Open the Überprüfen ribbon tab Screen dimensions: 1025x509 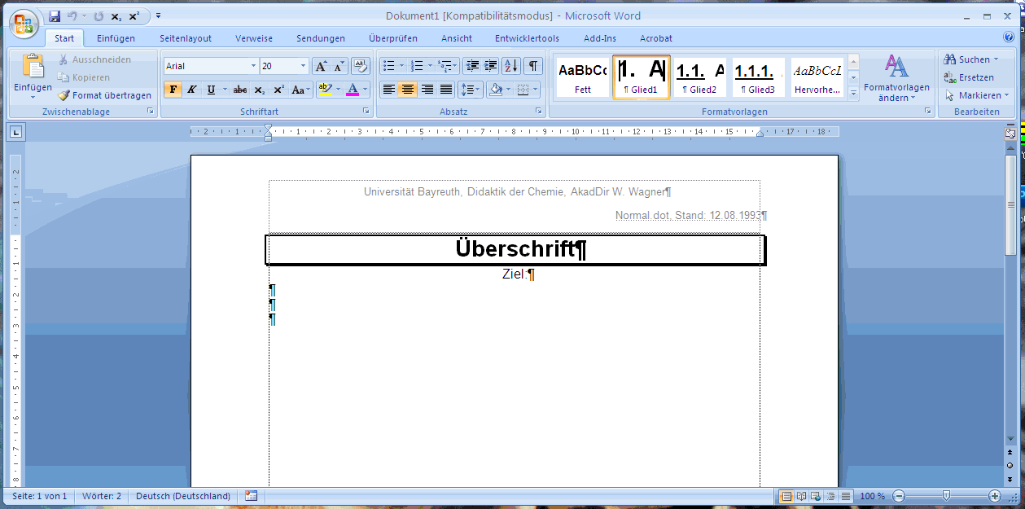(x=393, y=38)
